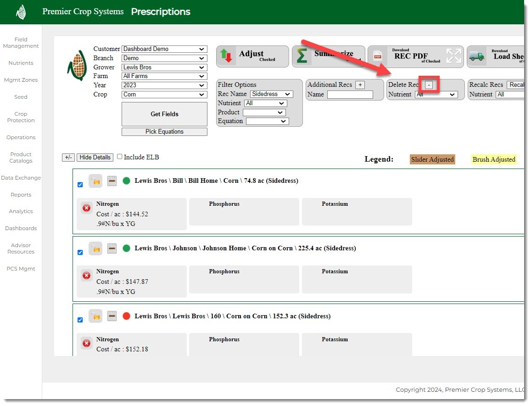This screenshot has width=531, height=406.
Task: Open Nutrients in the left sidebar
Action: (x=21, y=63)
